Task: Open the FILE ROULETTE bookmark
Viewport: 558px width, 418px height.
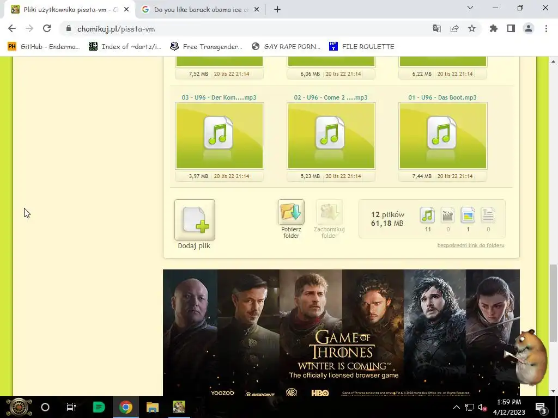Action: (362, 47)
